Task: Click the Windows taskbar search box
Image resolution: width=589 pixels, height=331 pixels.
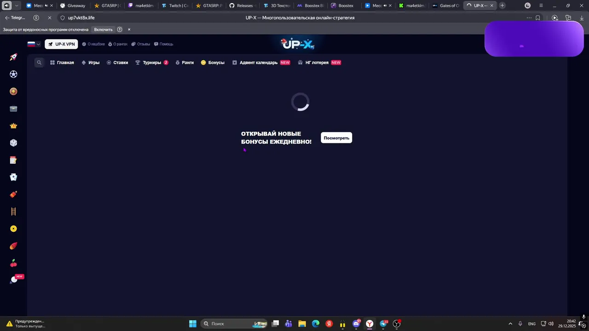Action: click(x=235, y=324)
